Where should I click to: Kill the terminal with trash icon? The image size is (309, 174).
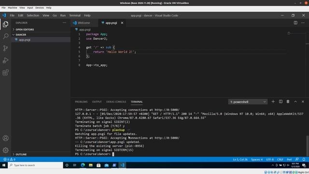click(288, 101)
